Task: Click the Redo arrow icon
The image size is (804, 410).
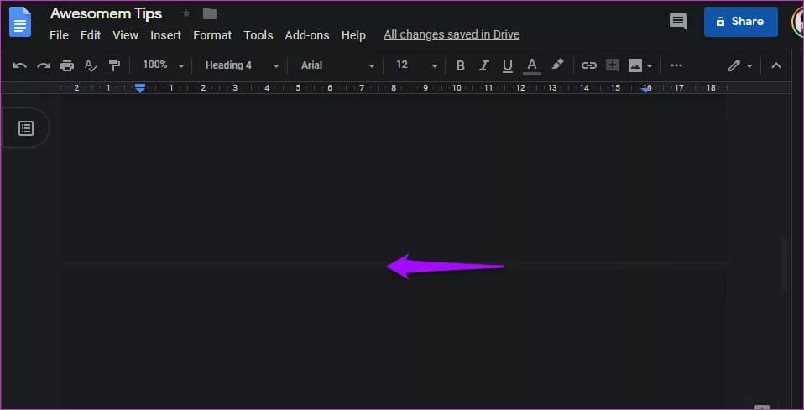Action: 44,65
